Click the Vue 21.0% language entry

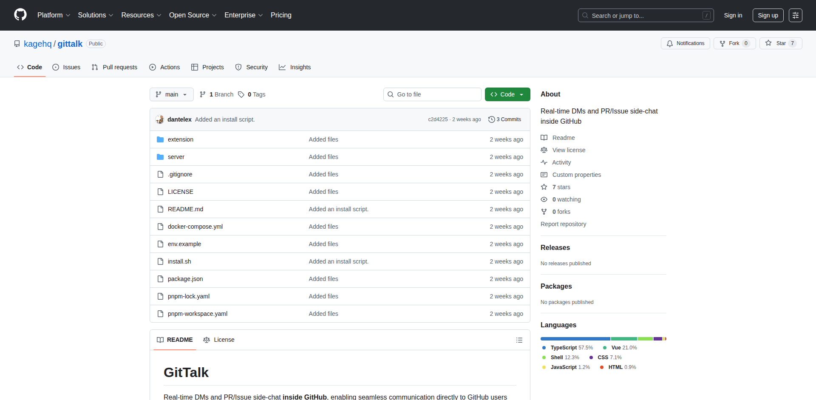point(620,348)
